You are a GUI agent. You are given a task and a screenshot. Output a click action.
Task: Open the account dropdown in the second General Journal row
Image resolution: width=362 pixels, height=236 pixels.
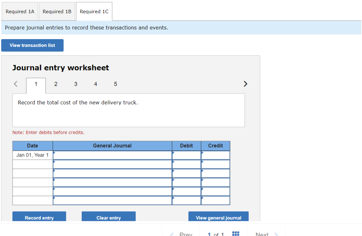point(55,162)
